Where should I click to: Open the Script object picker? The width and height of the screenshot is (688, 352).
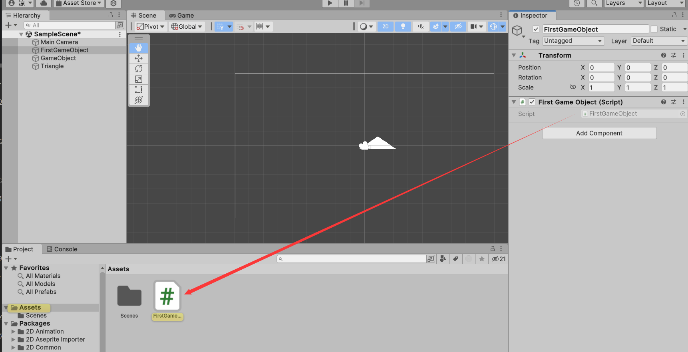pyautogui.click(x=683, y=114)
